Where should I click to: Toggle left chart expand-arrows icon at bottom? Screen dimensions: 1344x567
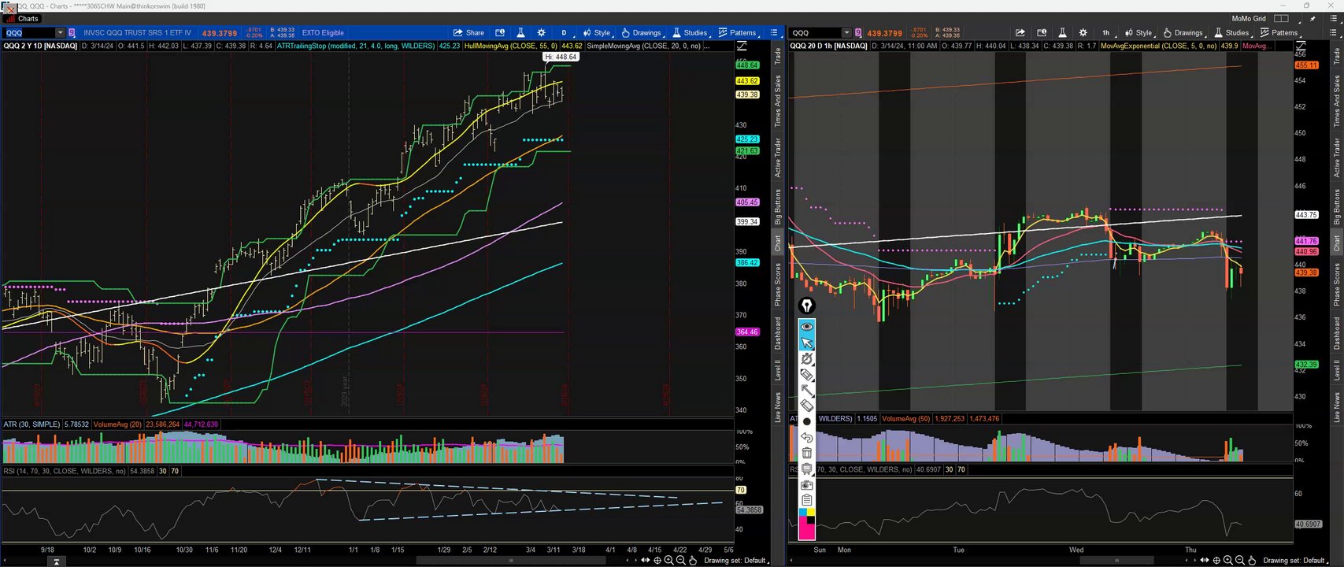coord(646,561)
